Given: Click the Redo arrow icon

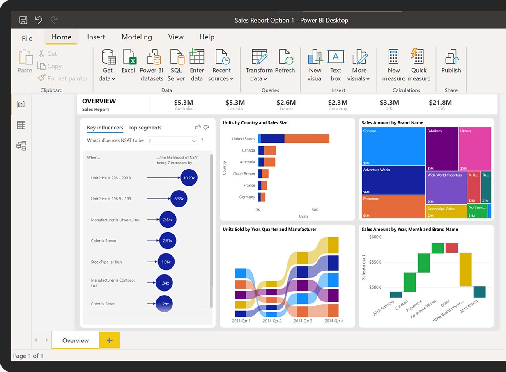Looking at the screenshot, I should click(54, 20).
